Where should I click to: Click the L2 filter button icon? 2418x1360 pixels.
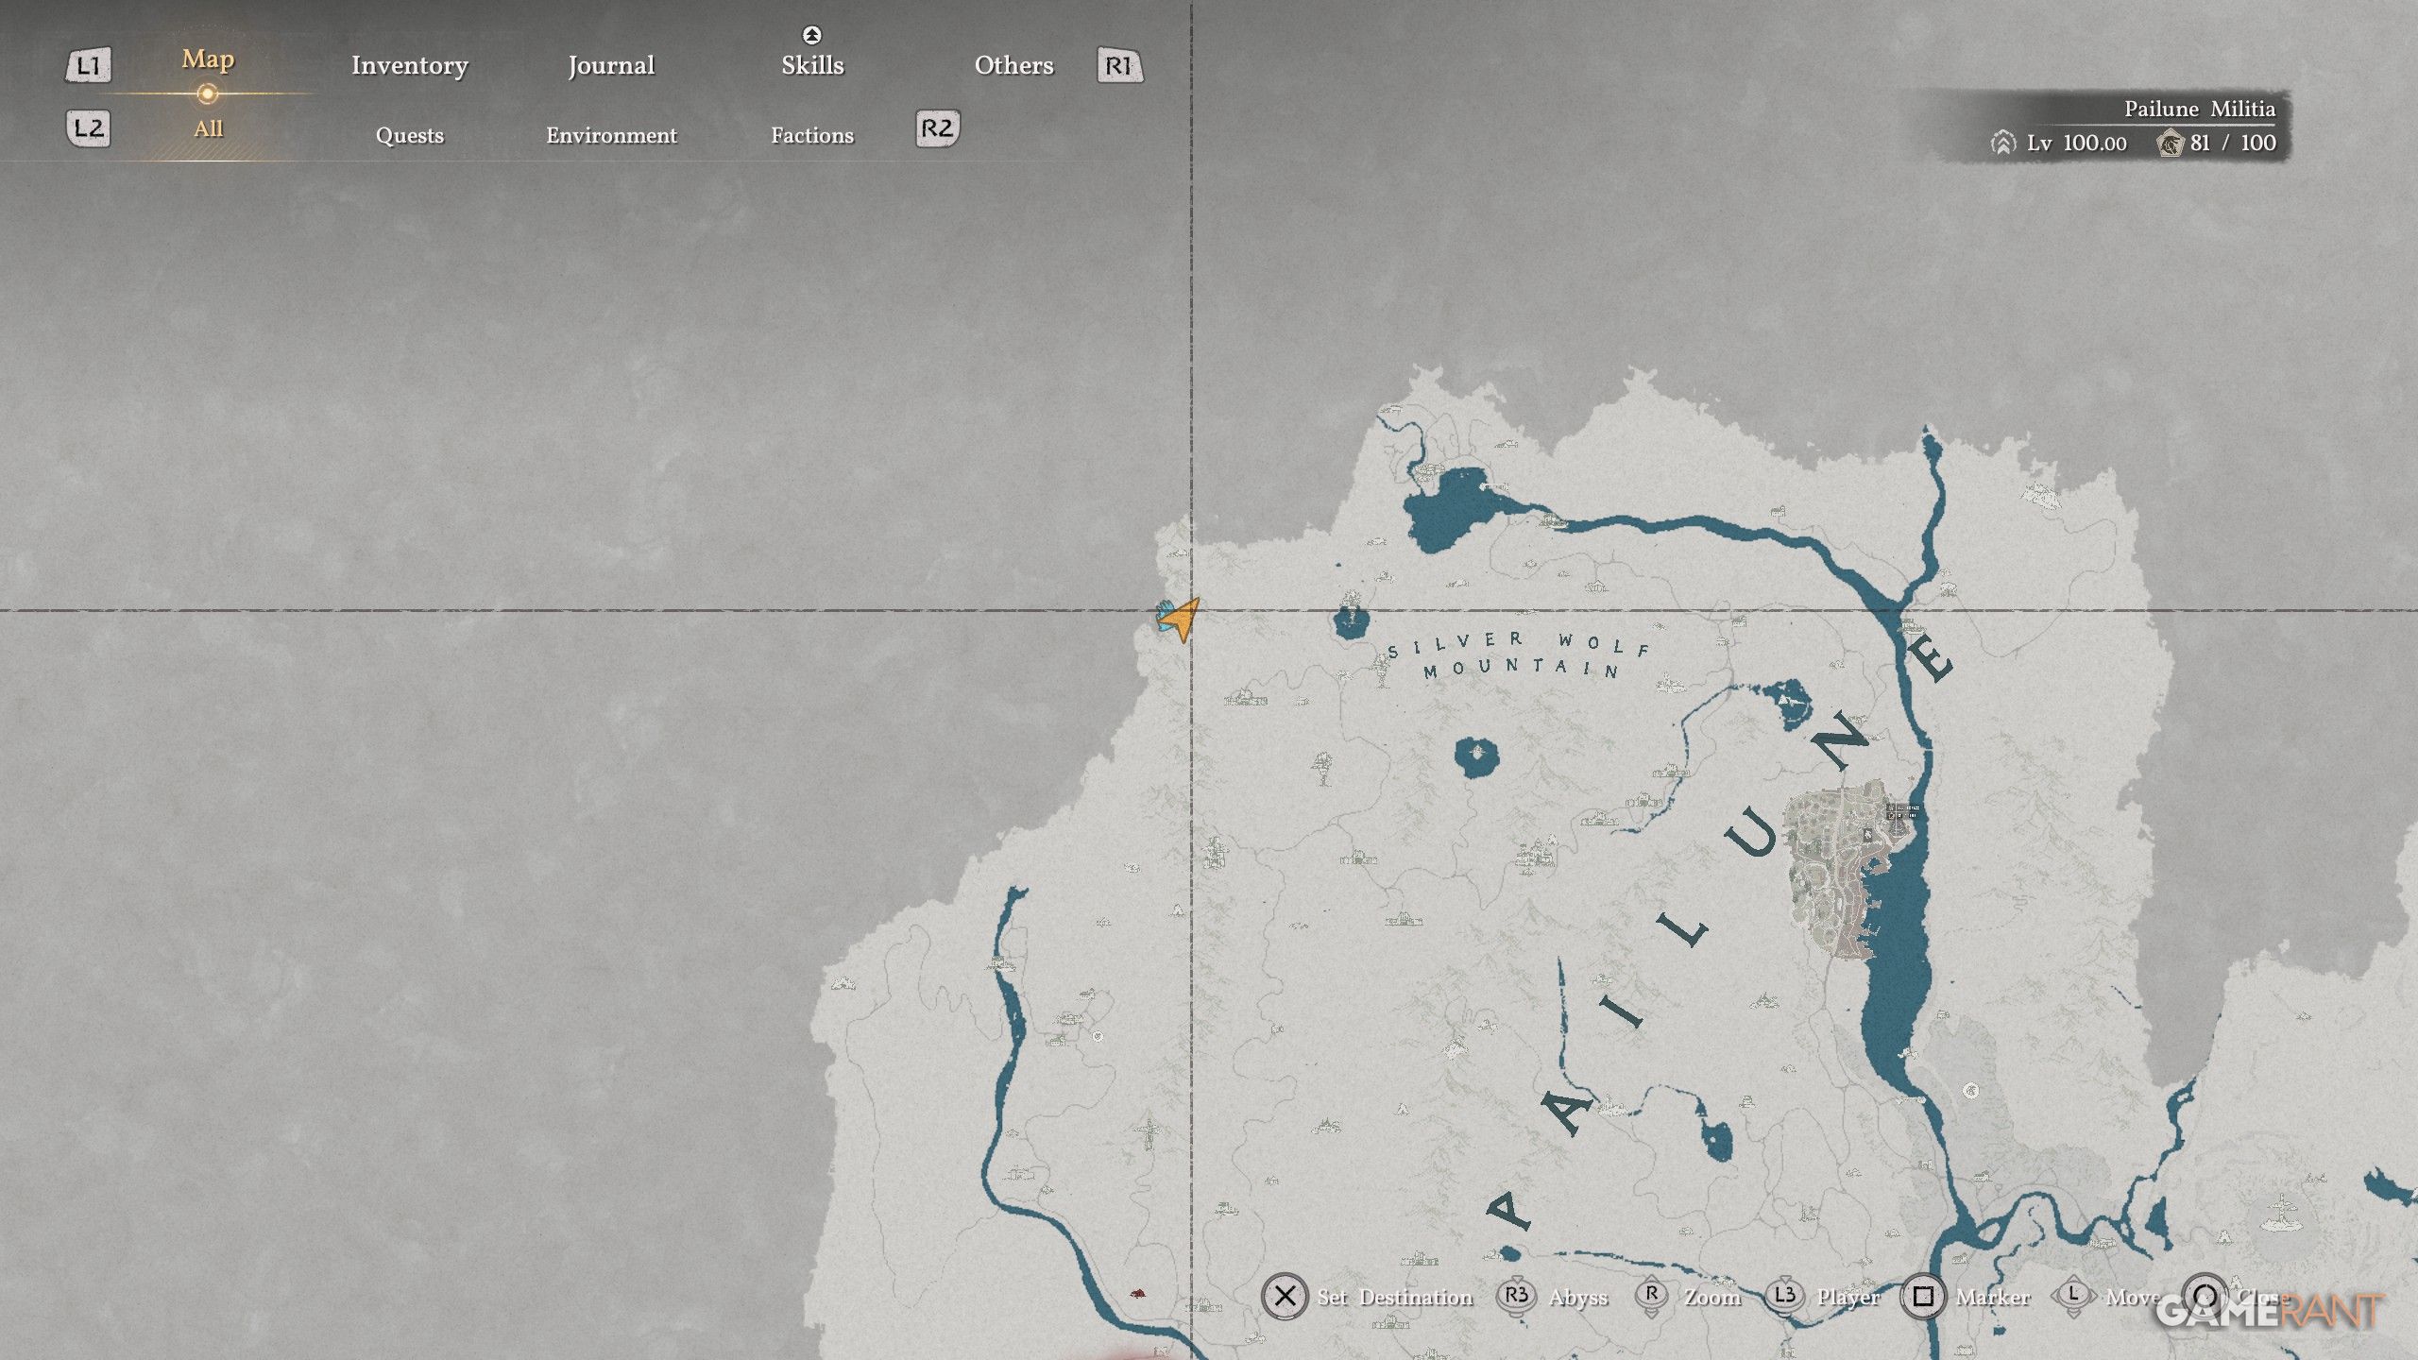(88, 127)
